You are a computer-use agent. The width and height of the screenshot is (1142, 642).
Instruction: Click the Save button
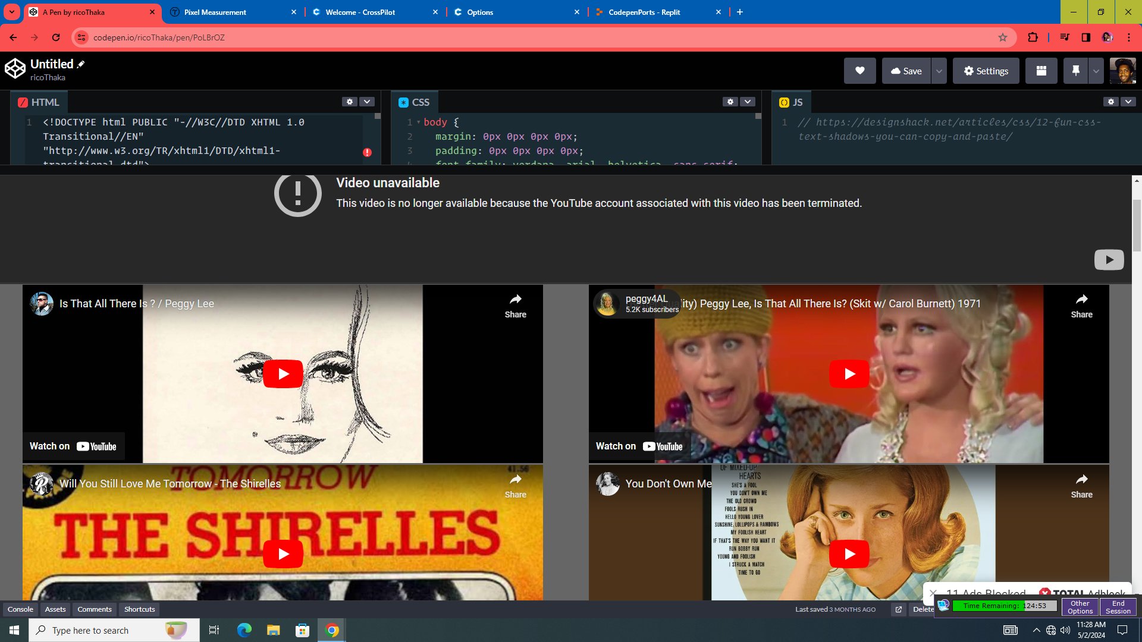pos(906,71)
